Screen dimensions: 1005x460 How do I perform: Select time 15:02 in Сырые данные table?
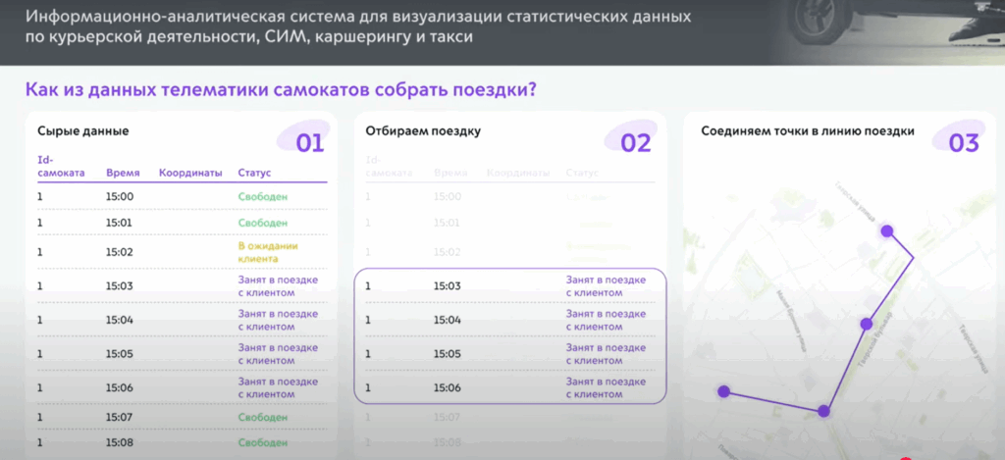tap(119, 252)
